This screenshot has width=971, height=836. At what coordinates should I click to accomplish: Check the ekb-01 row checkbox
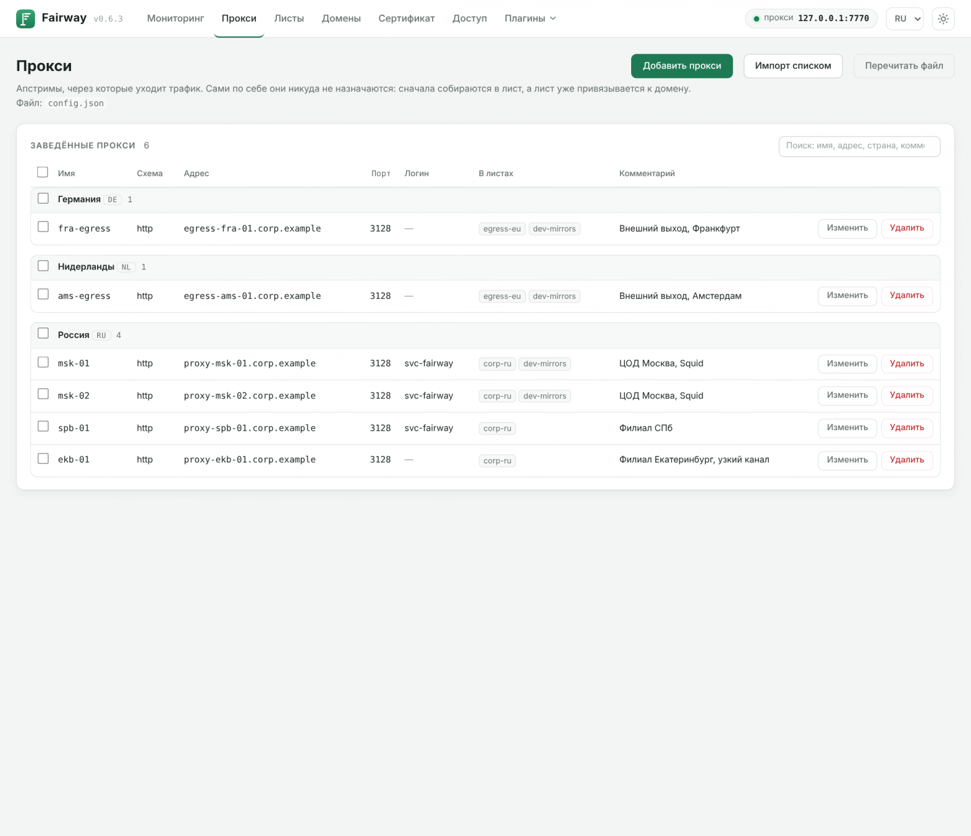click(43, 459)
